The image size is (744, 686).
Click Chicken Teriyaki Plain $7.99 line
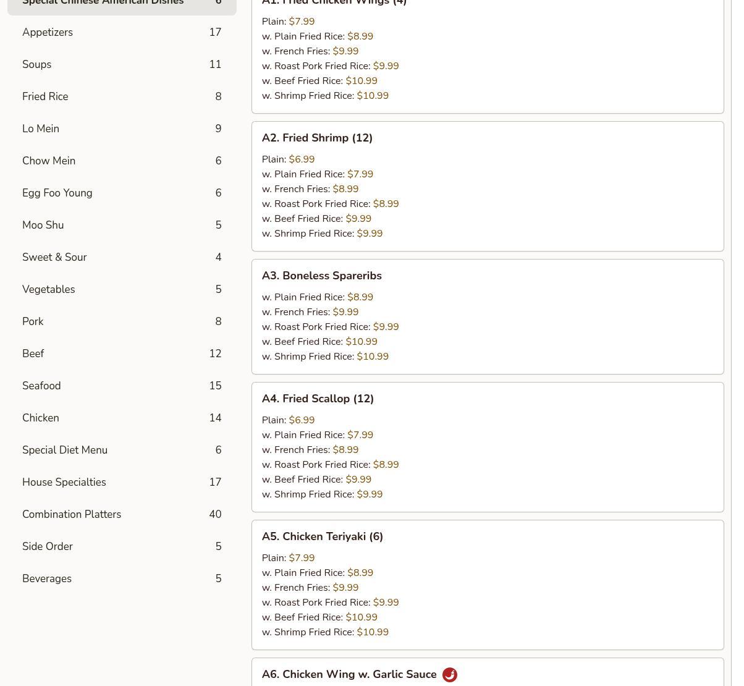tap(288, 558)
